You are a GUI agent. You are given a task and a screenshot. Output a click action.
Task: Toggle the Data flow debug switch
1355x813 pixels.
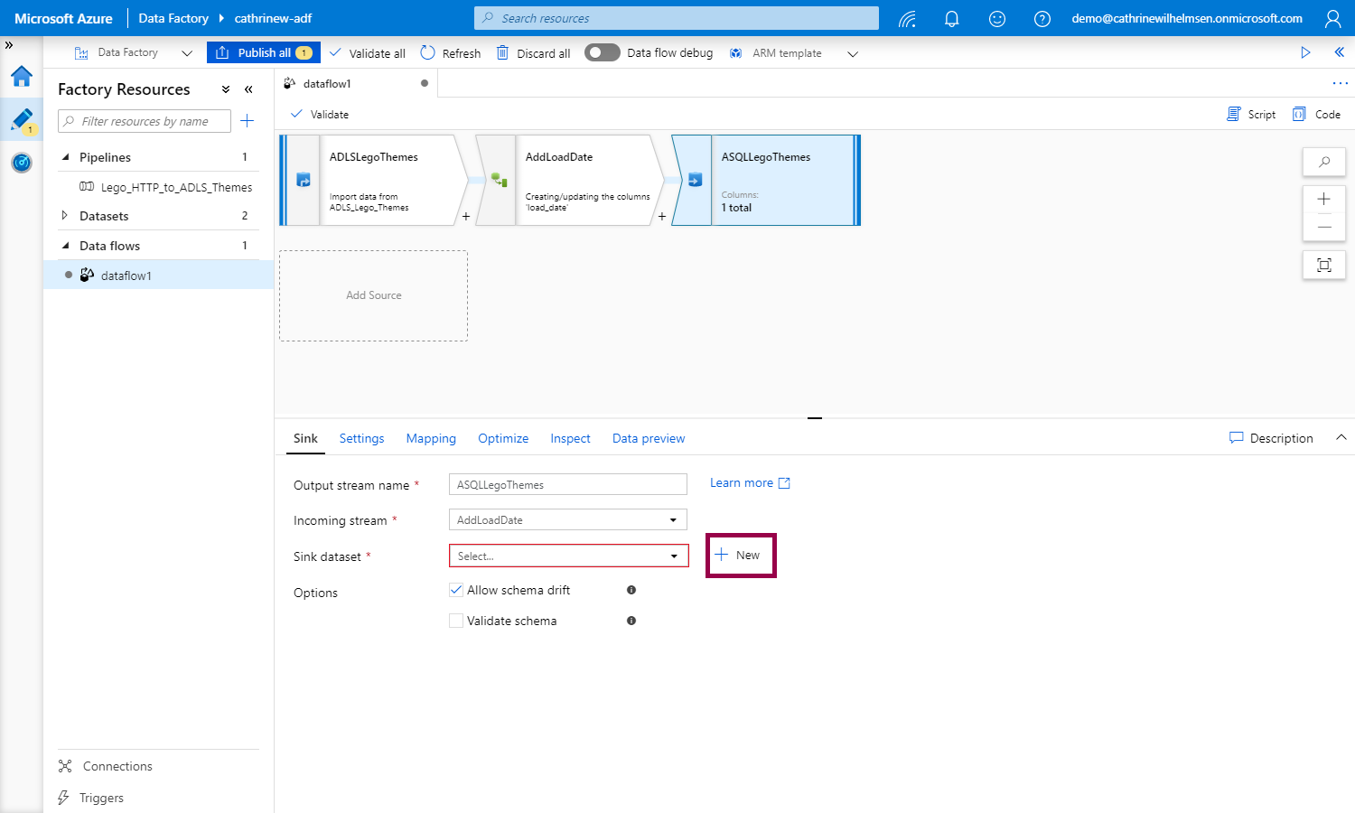602,52
